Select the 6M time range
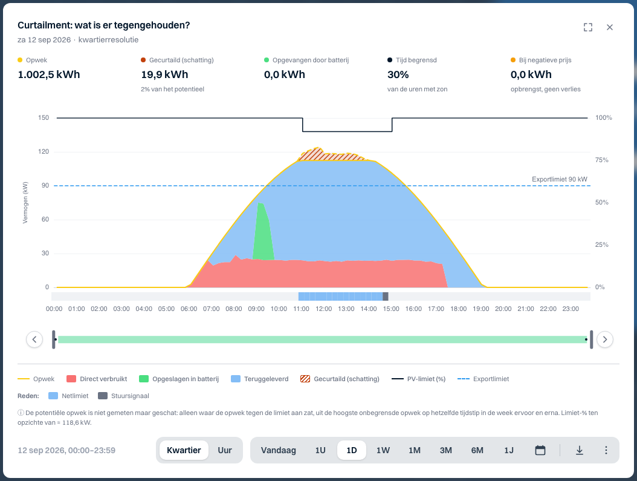The width and height of the screenshot is (637, 481). (x=477, y=450)
